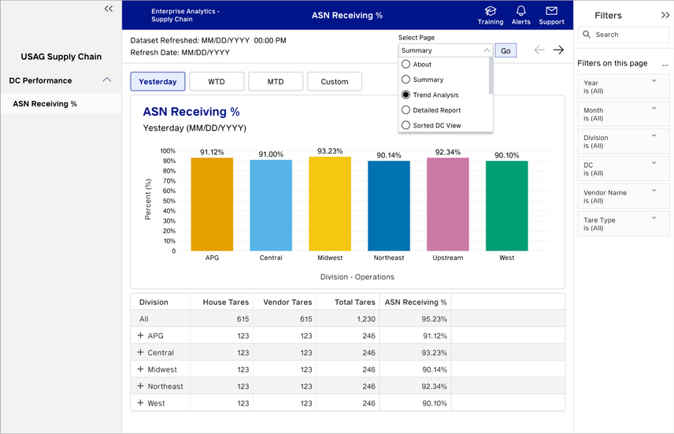Open more options for filters on this page
This screenshot has width=674, height=434.
pos(665,65)
